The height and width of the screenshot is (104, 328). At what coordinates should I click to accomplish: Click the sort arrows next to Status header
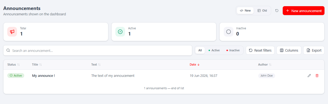[18, 65]
